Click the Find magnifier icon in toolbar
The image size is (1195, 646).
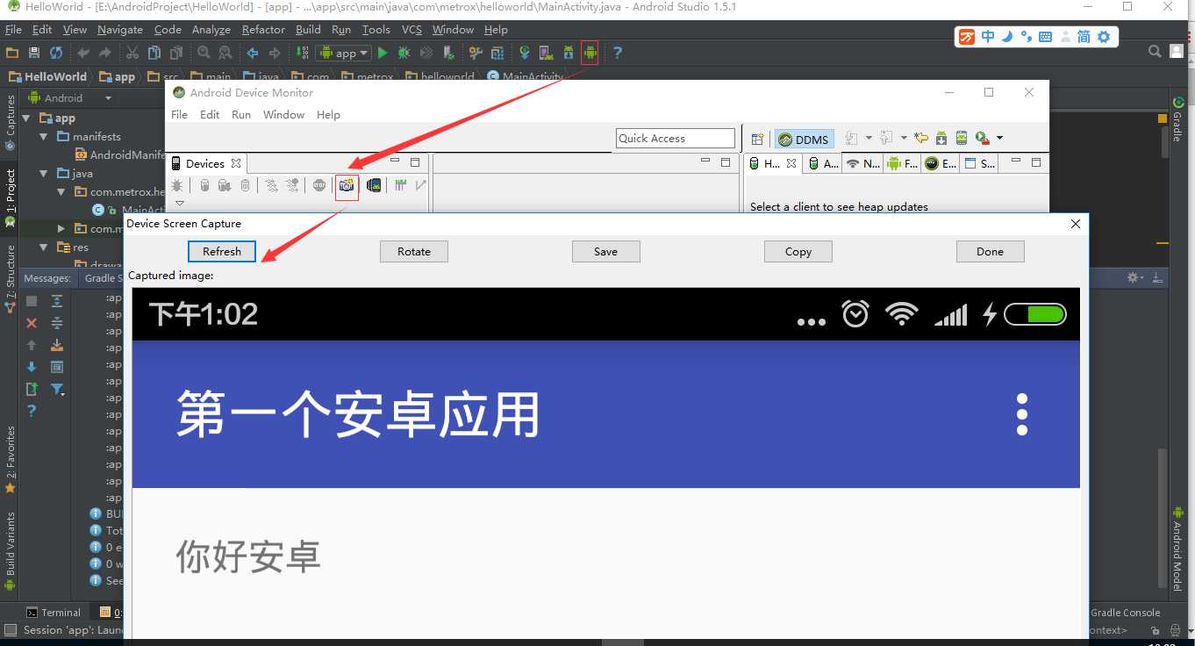[x=204, y=53]
